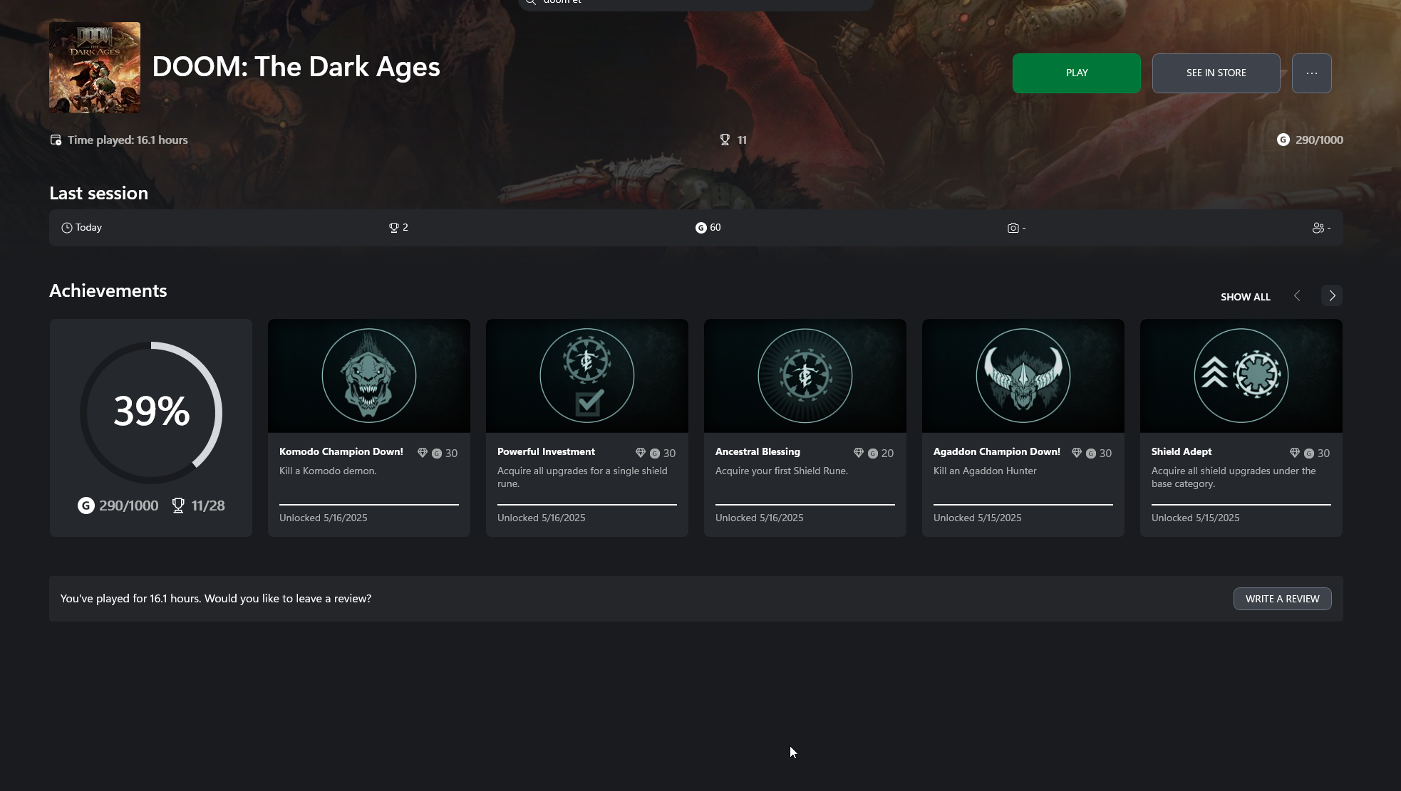Click 'Unlocked 5/16/2025' under Ancestral Blessing
The width and height of the screenshot is (1401, 791).
tap(759, 518)
